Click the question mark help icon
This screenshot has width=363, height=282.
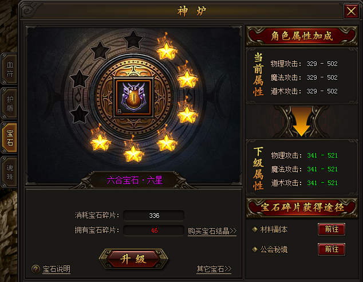35,269
